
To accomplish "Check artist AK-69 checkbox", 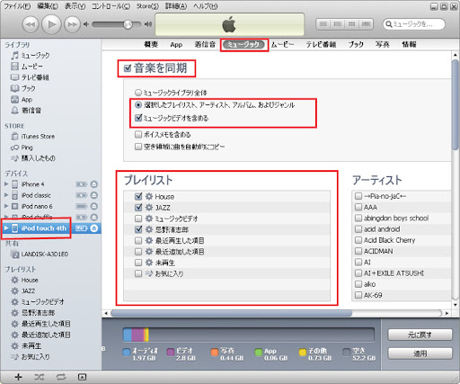I will pyautogui.click(x=358, y=295).
